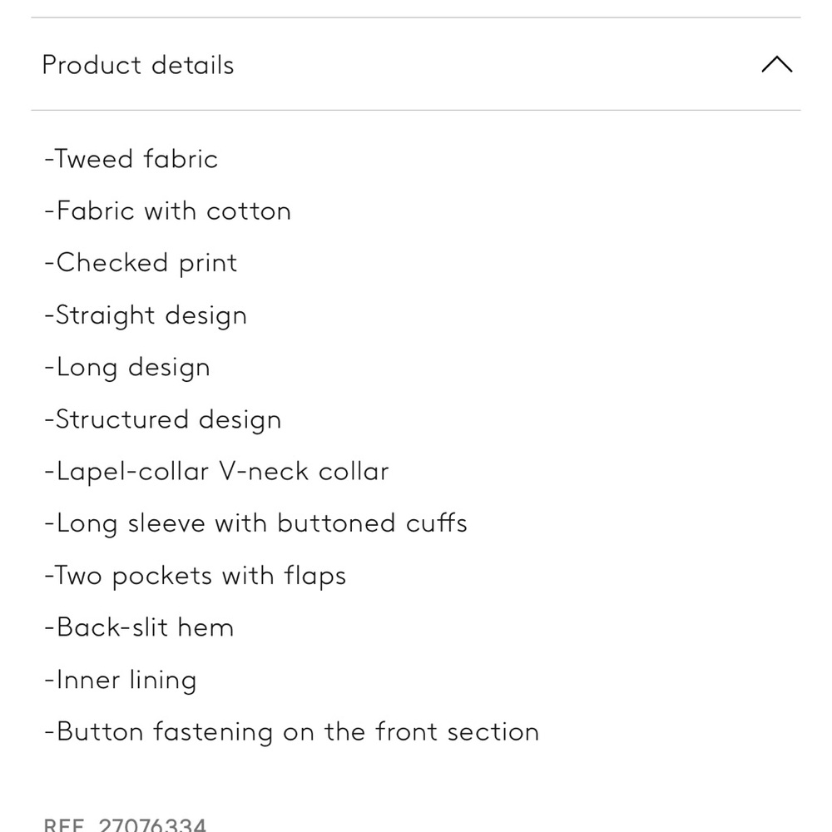
Task: Select the Tweed fabric line
Action: click(131, 159)
